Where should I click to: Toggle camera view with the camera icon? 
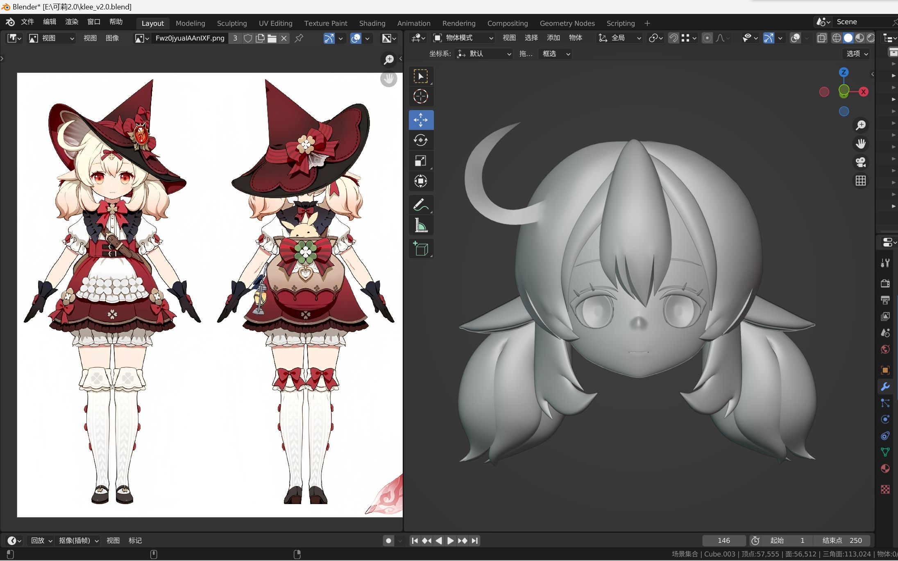860,162
